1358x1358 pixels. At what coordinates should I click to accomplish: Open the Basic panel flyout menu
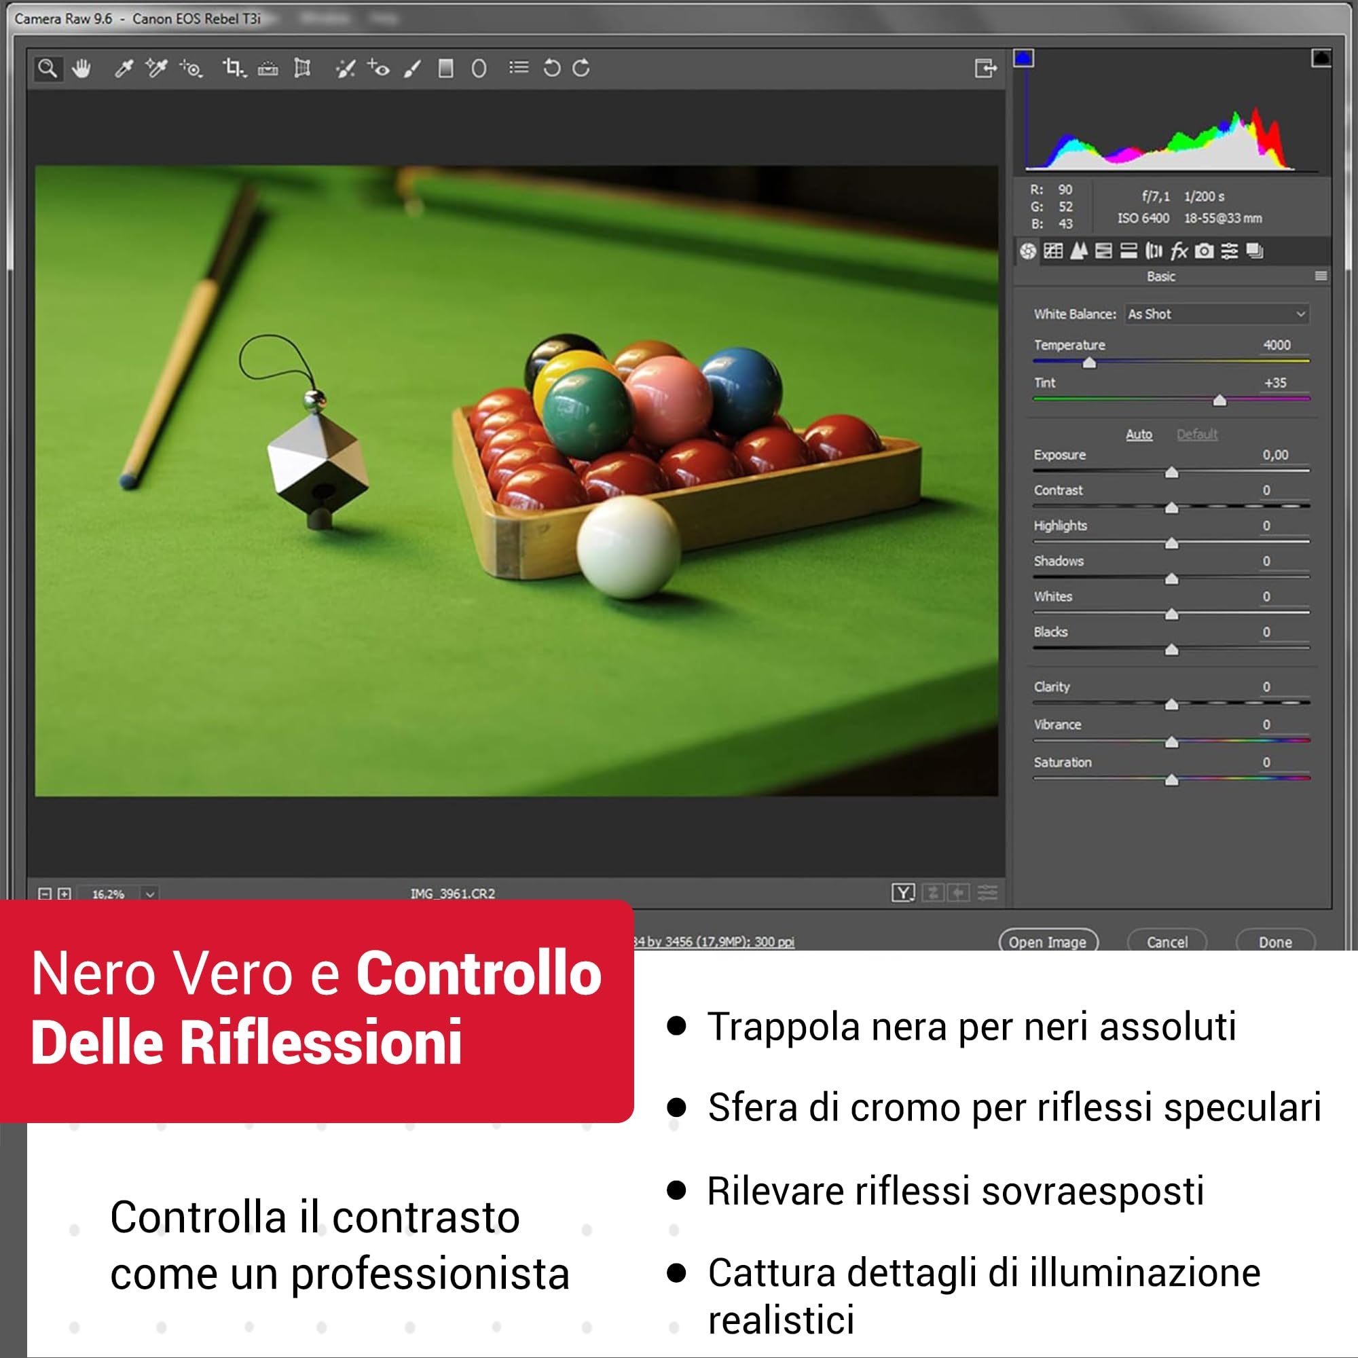click(x=1321, y=276)
